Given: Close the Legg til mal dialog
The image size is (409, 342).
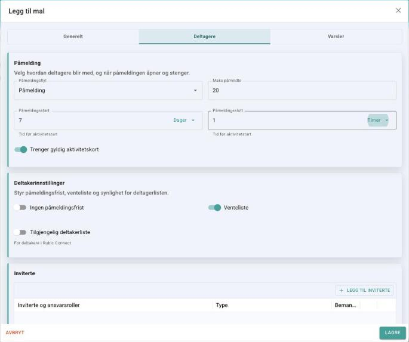Looking at the screenshot, I should [398, 10].
